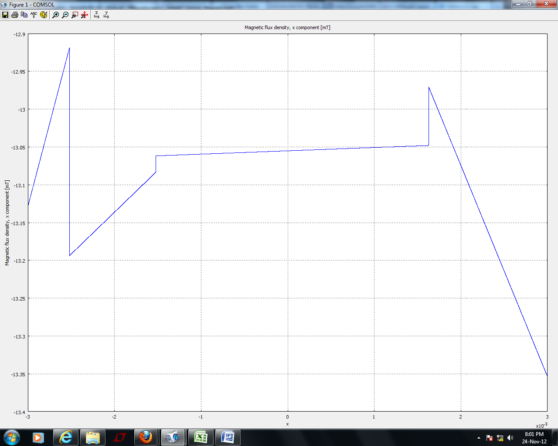Toggle x-axis log scale
Image resolution: width=558 pixels, height=446 pixels.
[x=96, y=15]
